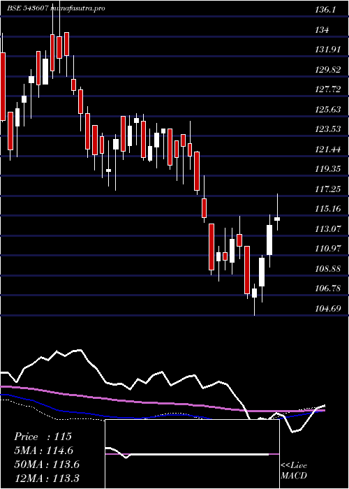Click the 115.16 price axis label
The width and height of the screenshot is (349, 489).
point(328,209)
